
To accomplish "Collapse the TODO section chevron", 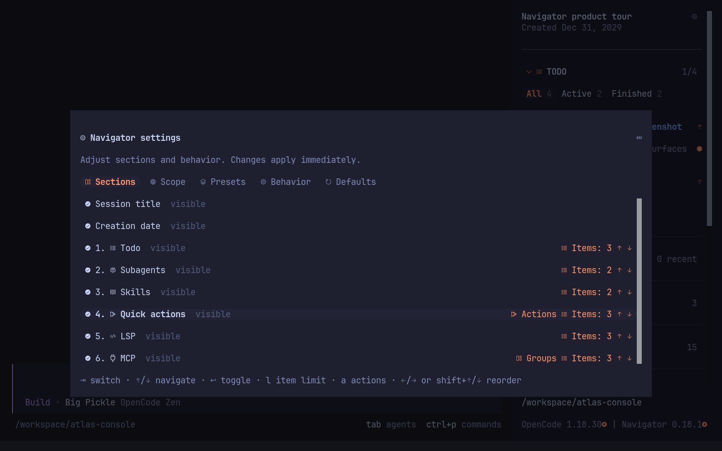I will point(529,72).
